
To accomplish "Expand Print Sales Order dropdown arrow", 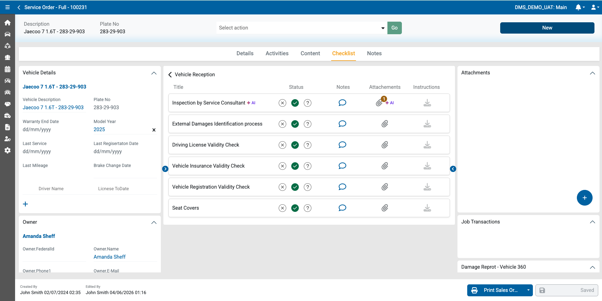I will [x=528, y=290].
